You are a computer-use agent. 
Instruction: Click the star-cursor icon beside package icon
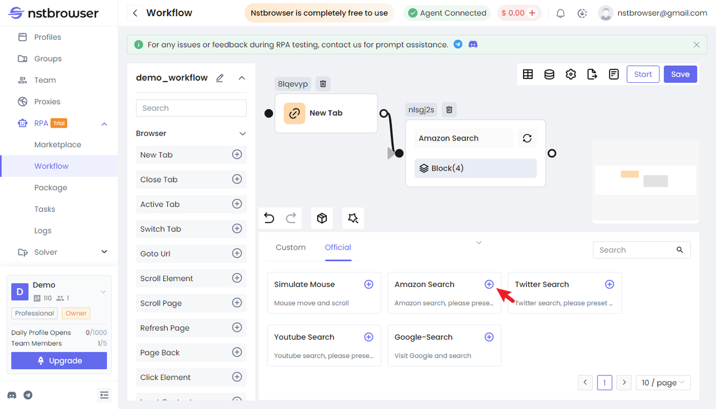click(353, 218)
